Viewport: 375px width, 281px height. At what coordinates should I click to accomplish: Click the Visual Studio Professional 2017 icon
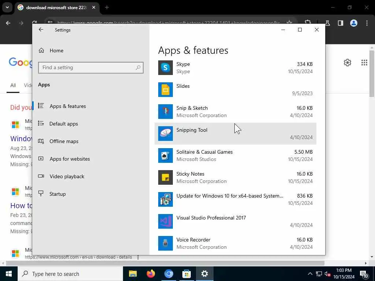[x=165, y=221]
